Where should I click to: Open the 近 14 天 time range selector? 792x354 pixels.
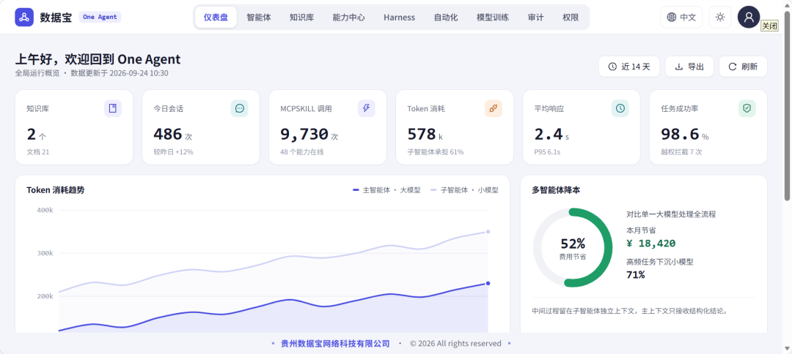tap(629, 67)
